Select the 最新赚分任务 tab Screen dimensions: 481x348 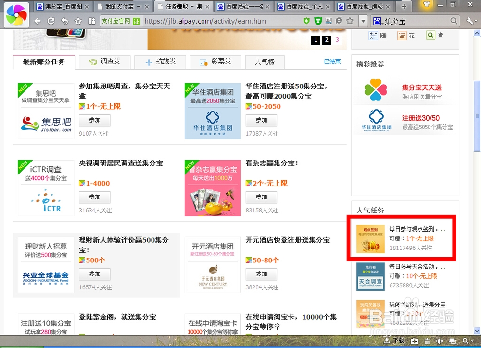coord(44,62)
